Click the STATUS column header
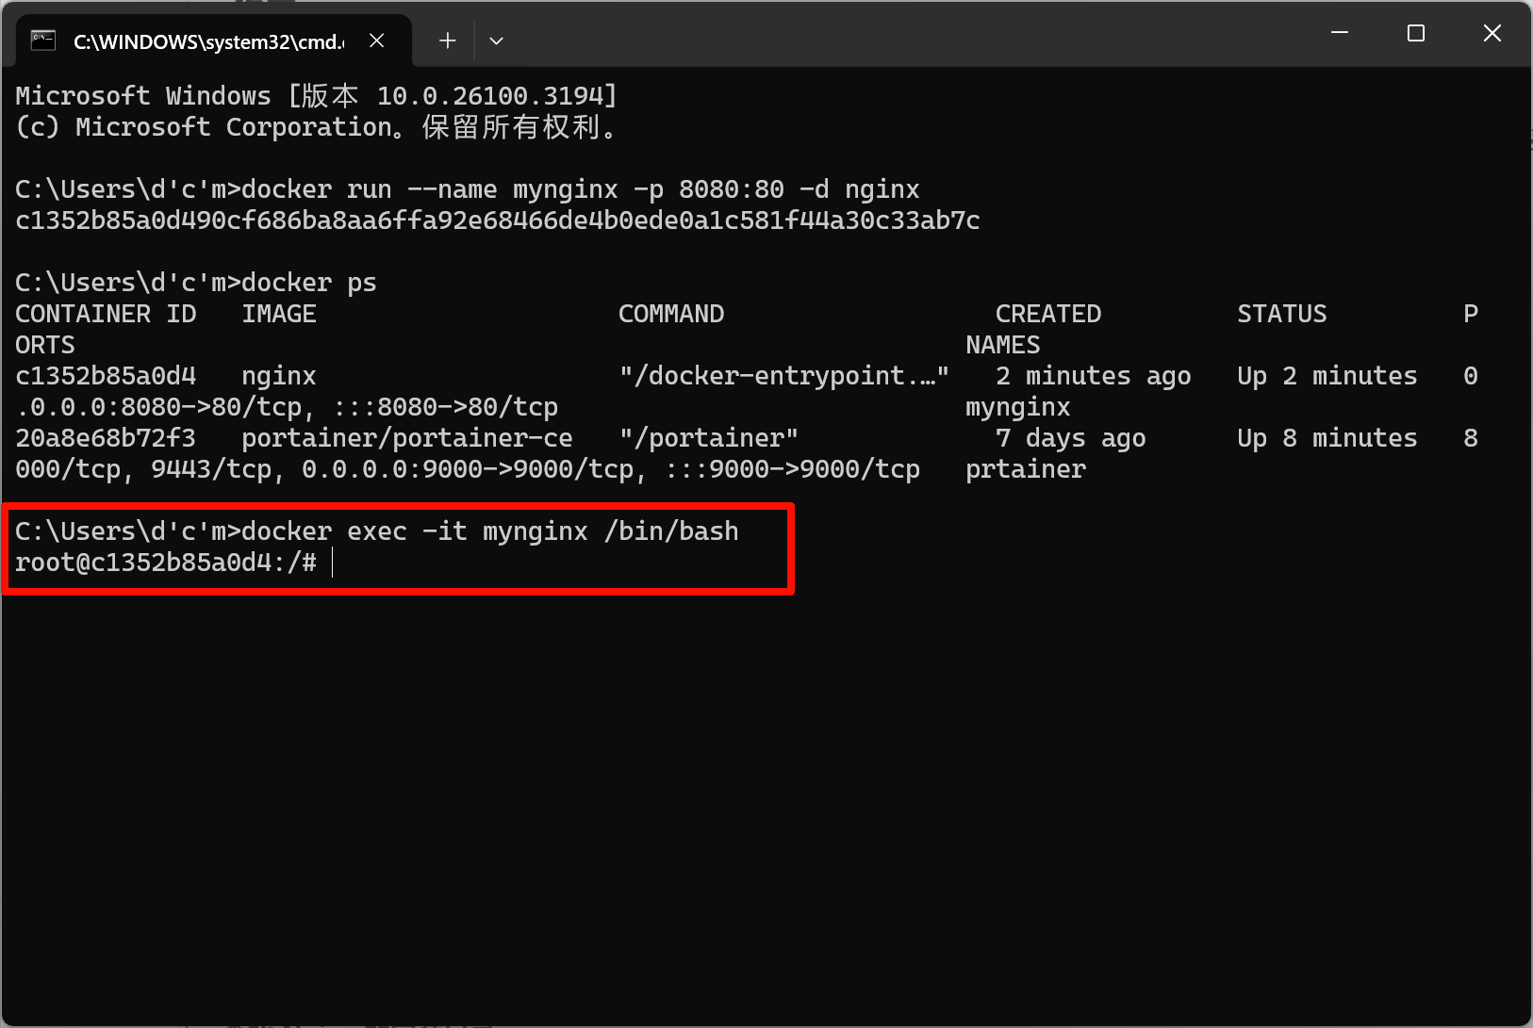Image resolution: width=1533 pixels, height=1028 pixels. pyautogui.click(x=1281, y=314)
